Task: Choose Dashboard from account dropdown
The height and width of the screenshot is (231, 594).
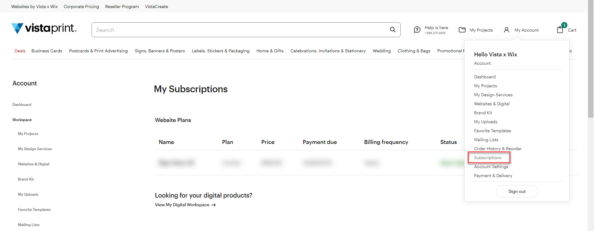Action: point(485,77)
